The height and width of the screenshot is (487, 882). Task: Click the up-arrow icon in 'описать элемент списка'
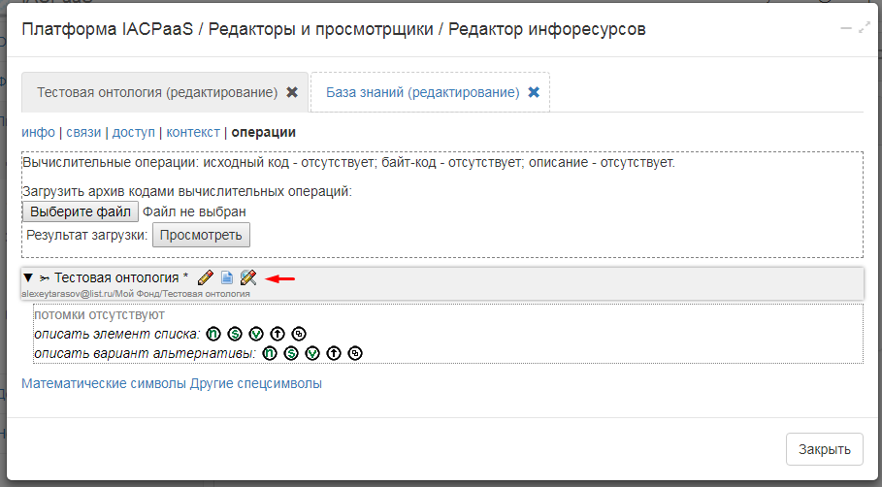click(278, 334)
